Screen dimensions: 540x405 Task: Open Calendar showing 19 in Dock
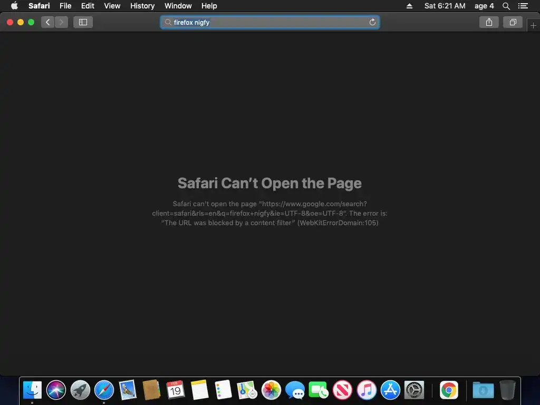(x=175, y=390)
